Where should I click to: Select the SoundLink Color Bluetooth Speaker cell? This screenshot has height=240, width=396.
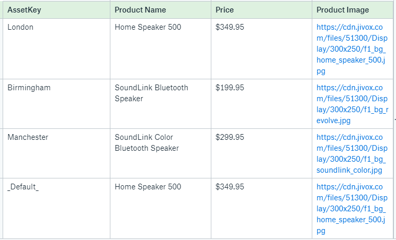coord(161,153)
